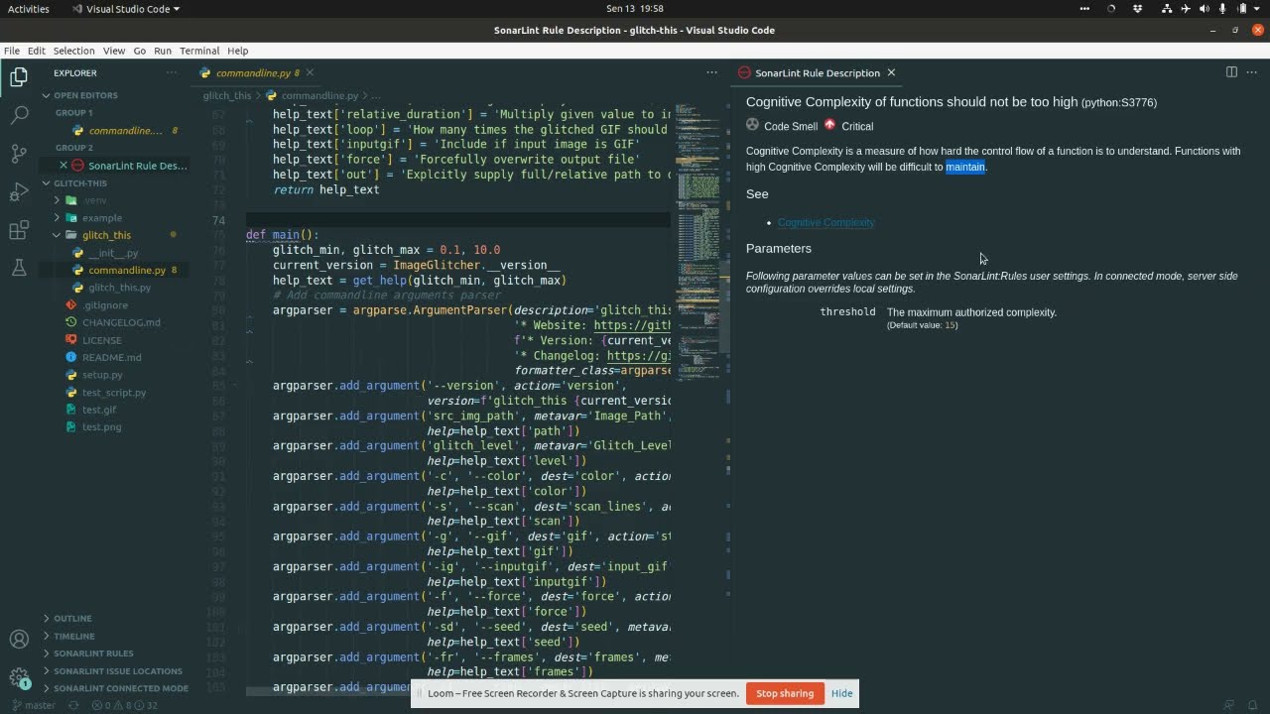Open the clock and calendar panel
Viewport: 1270px width, 714px height.
click(x=635, y=9)
